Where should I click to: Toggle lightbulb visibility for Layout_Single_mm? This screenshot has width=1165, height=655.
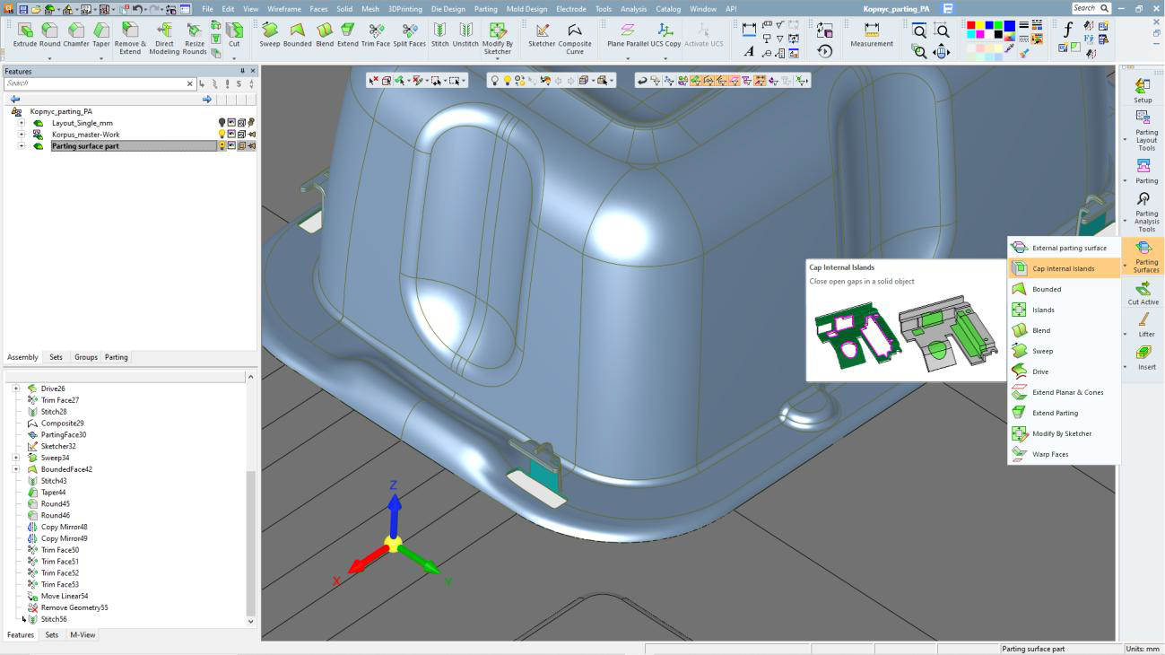point(222,123)
